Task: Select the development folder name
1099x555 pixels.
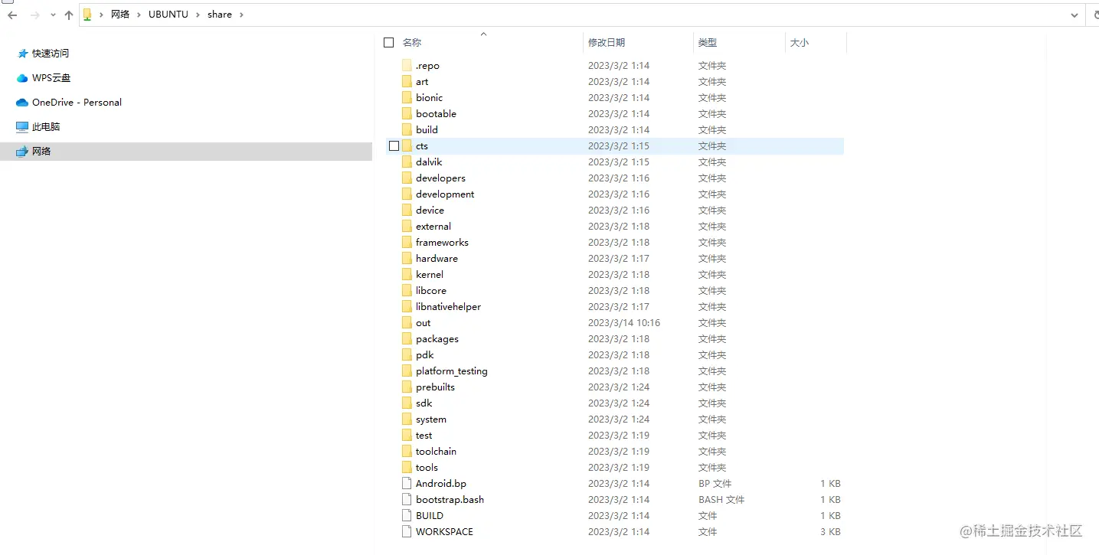Action: (x=445, y=194)
